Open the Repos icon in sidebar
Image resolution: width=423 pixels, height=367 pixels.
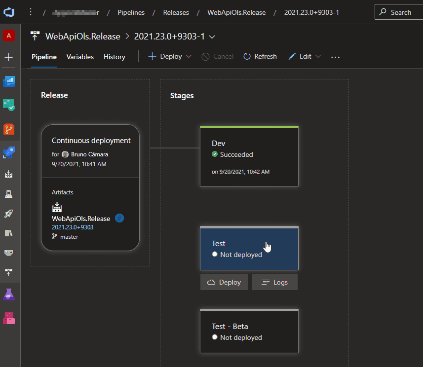[x=9, y=129]
